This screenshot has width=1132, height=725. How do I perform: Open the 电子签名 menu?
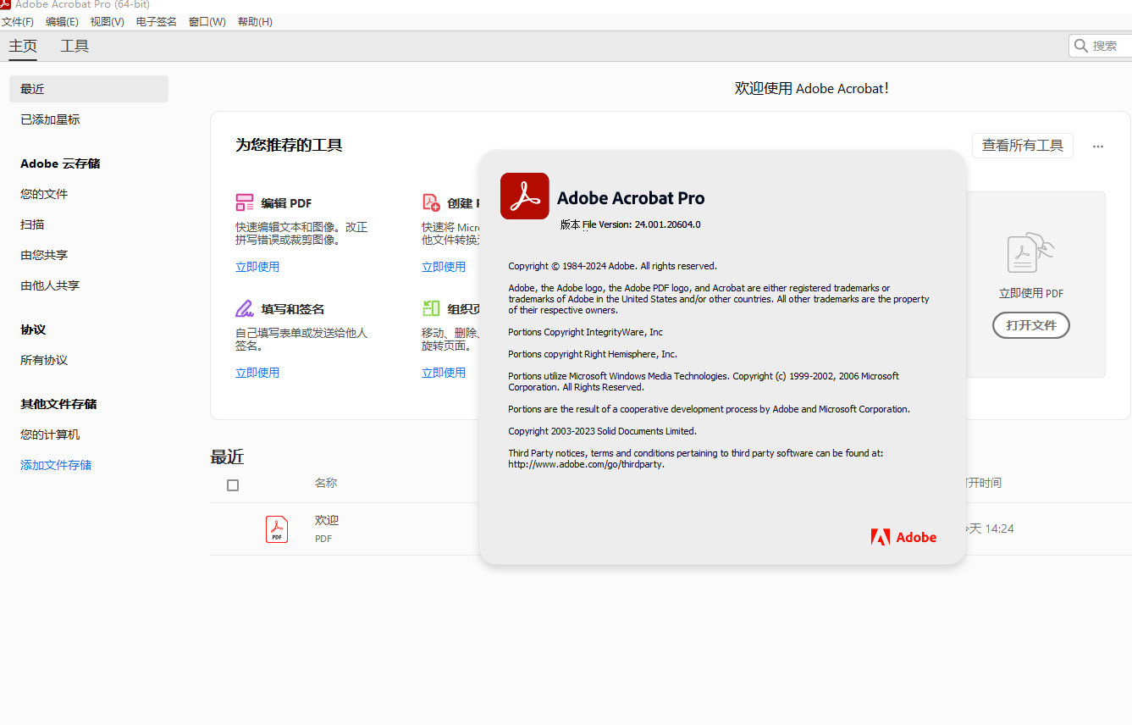157,21
